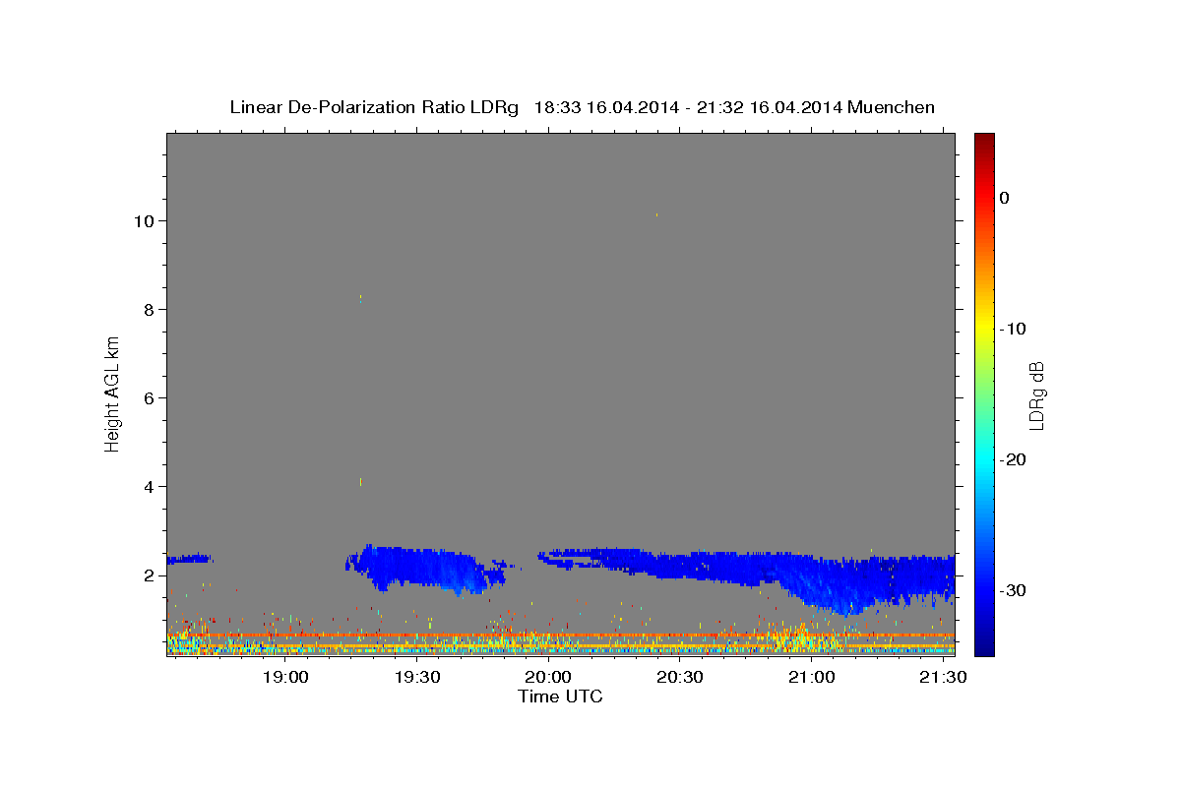Click the 'LDRg dB' colorbar label
This screenshot has height=787, width=1181.
tap(1036, 395)
